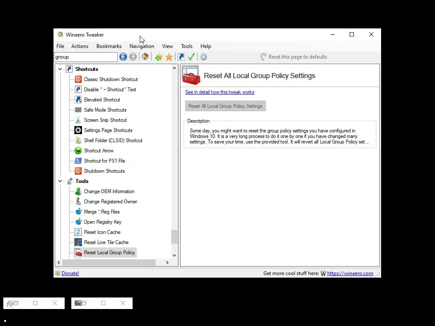The width and height of the screenshot is (435, 326).
Task: Click Reset All Local Group Policy Settings button
Action: (x=225, y=106)
